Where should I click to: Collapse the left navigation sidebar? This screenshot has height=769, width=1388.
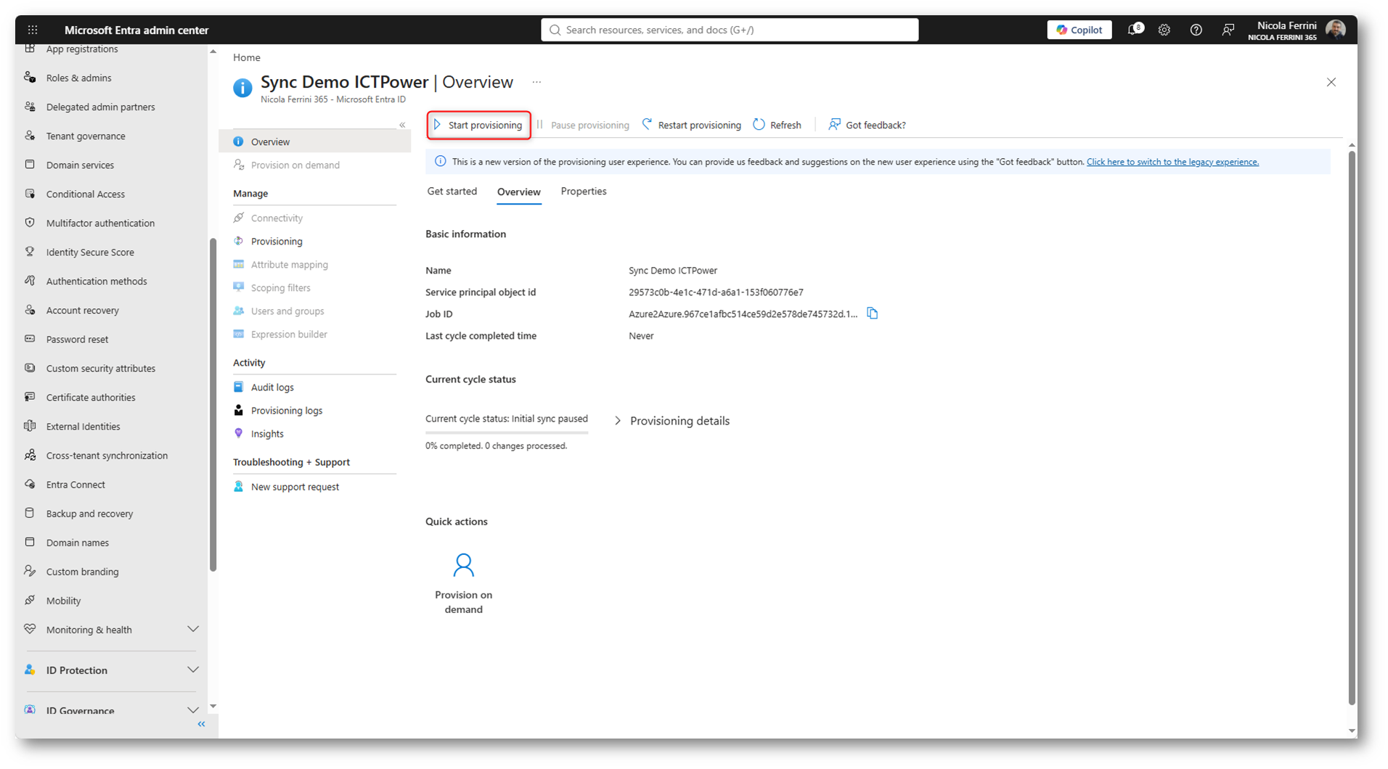(202, 724)
